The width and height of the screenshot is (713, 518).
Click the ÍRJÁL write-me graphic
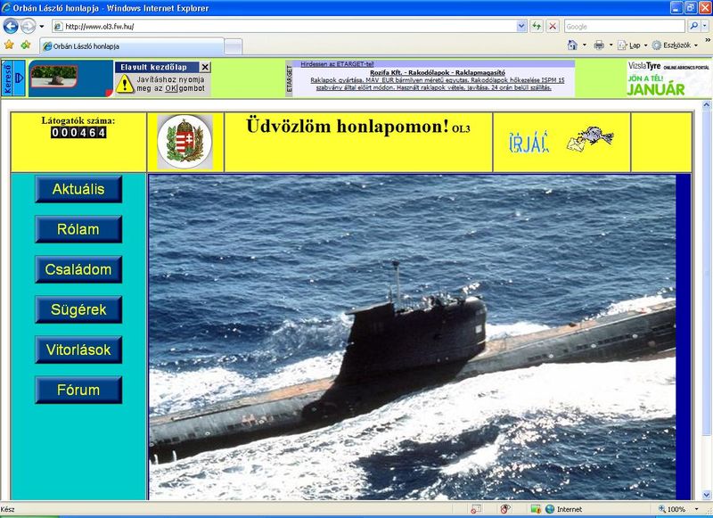pyautogui.click(x=529, y=143)
